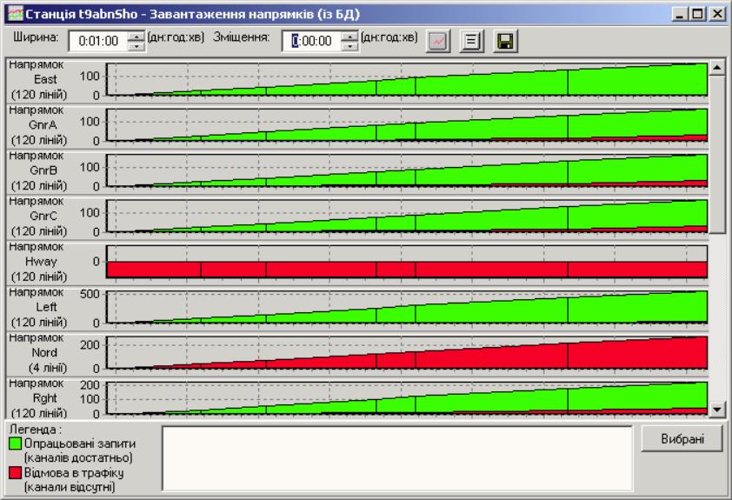Click the chart view toolbar icon
Viewport: 732px width, 500px height.
click(438, 41)
